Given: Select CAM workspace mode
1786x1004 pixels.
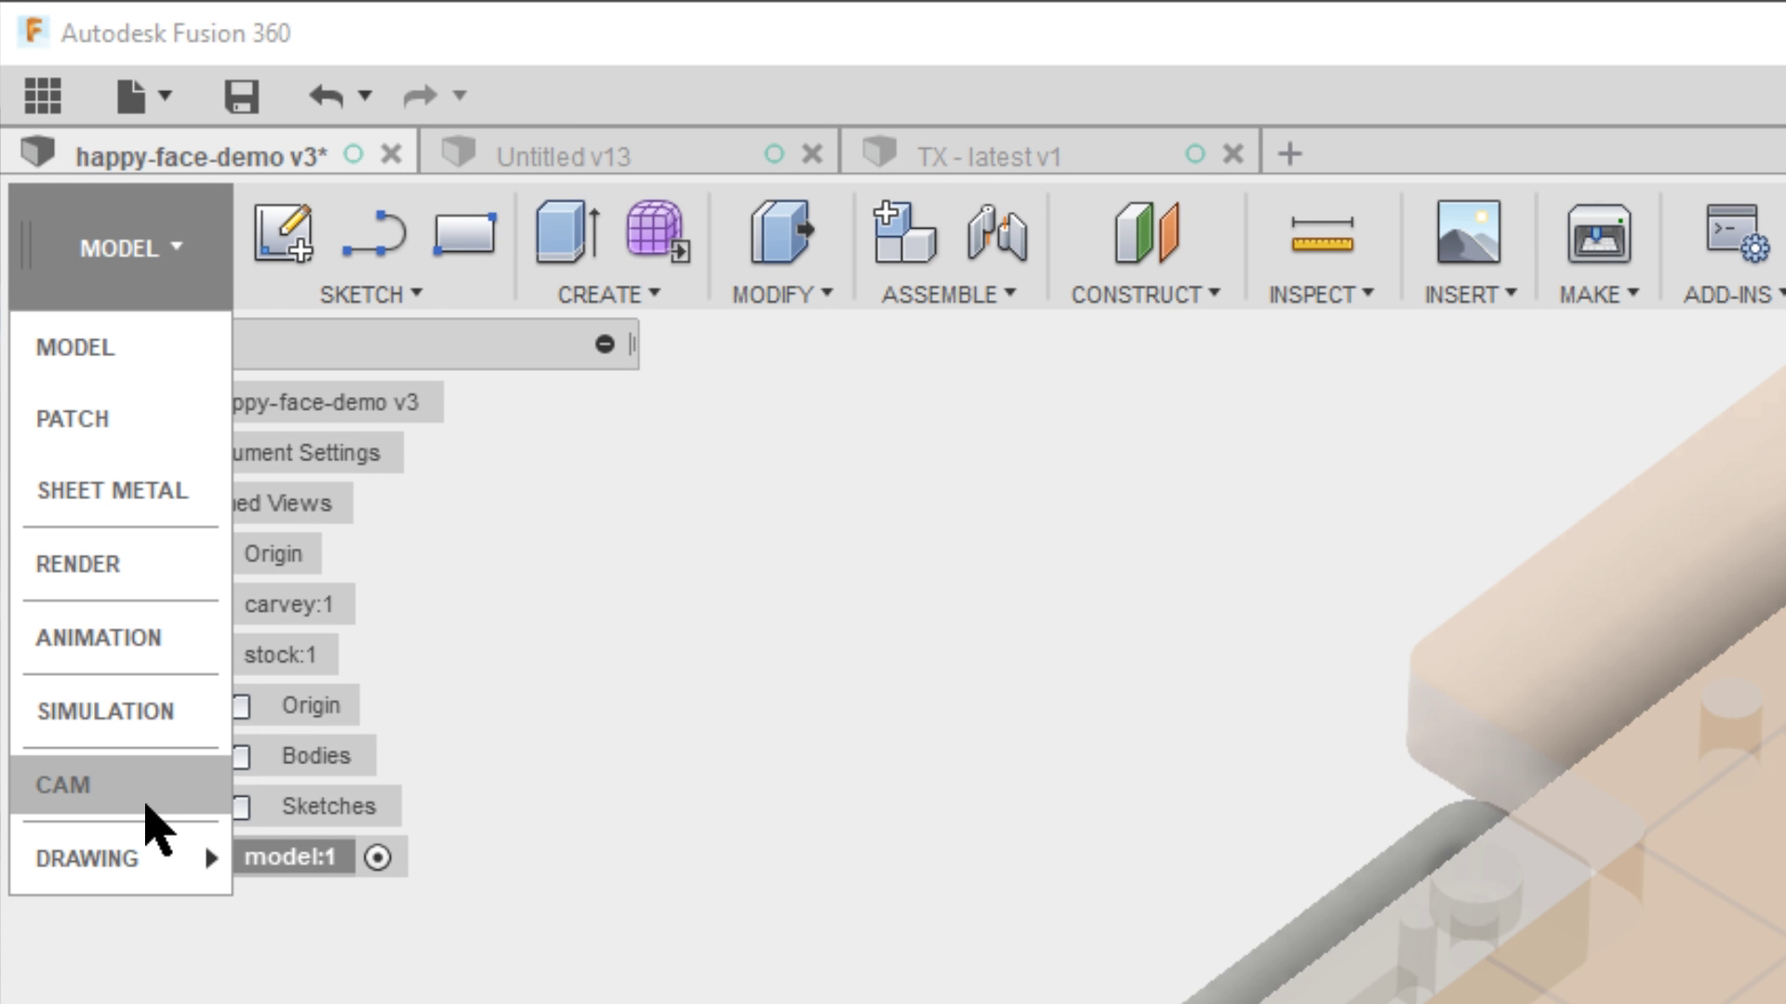Looking at the screenshot, I should [x=64, y=785].
